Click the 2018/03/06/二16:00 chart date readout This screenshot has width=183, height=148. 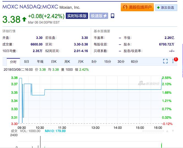[x=18, y=70]
